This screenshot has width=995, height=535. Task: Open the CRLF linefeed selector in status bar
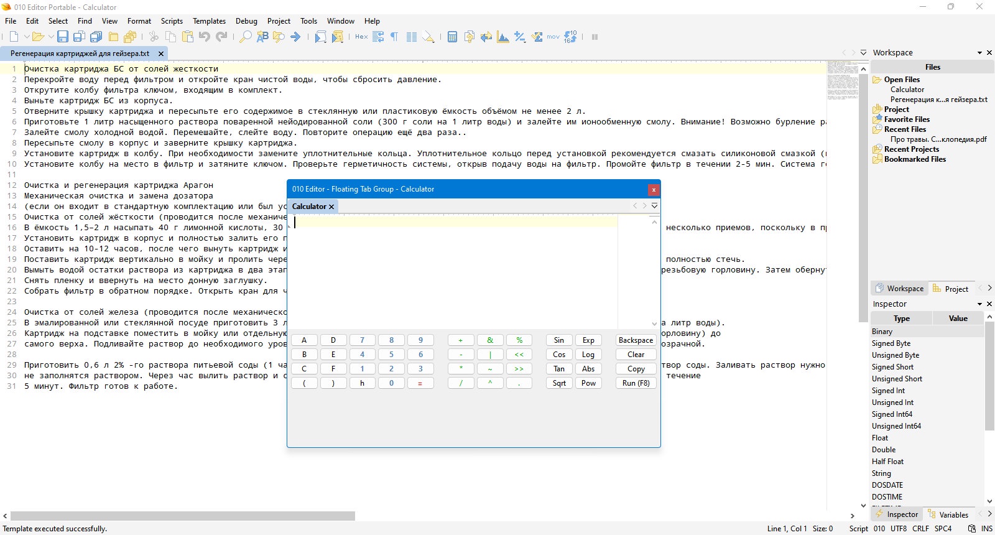(921, 529)
